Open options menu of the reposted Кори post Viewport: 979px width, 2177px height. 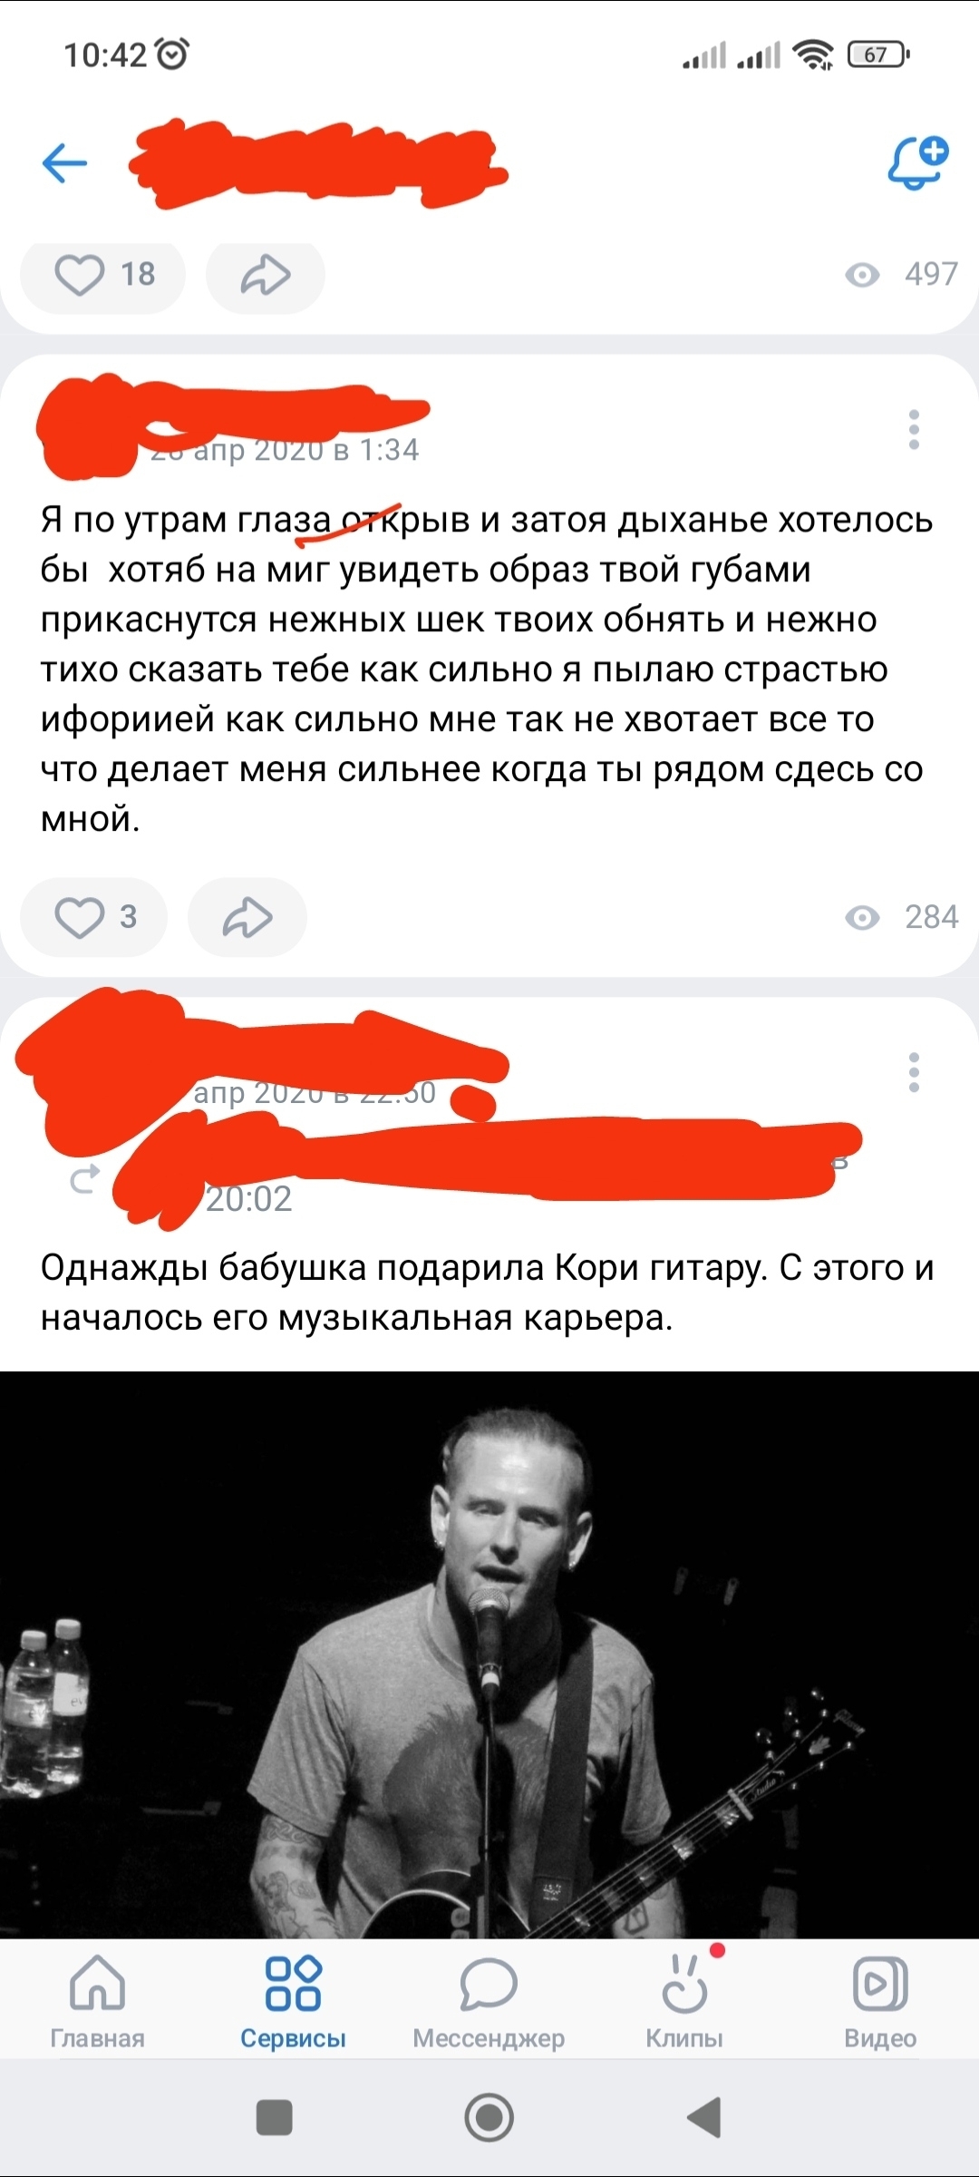point(914,1073)
